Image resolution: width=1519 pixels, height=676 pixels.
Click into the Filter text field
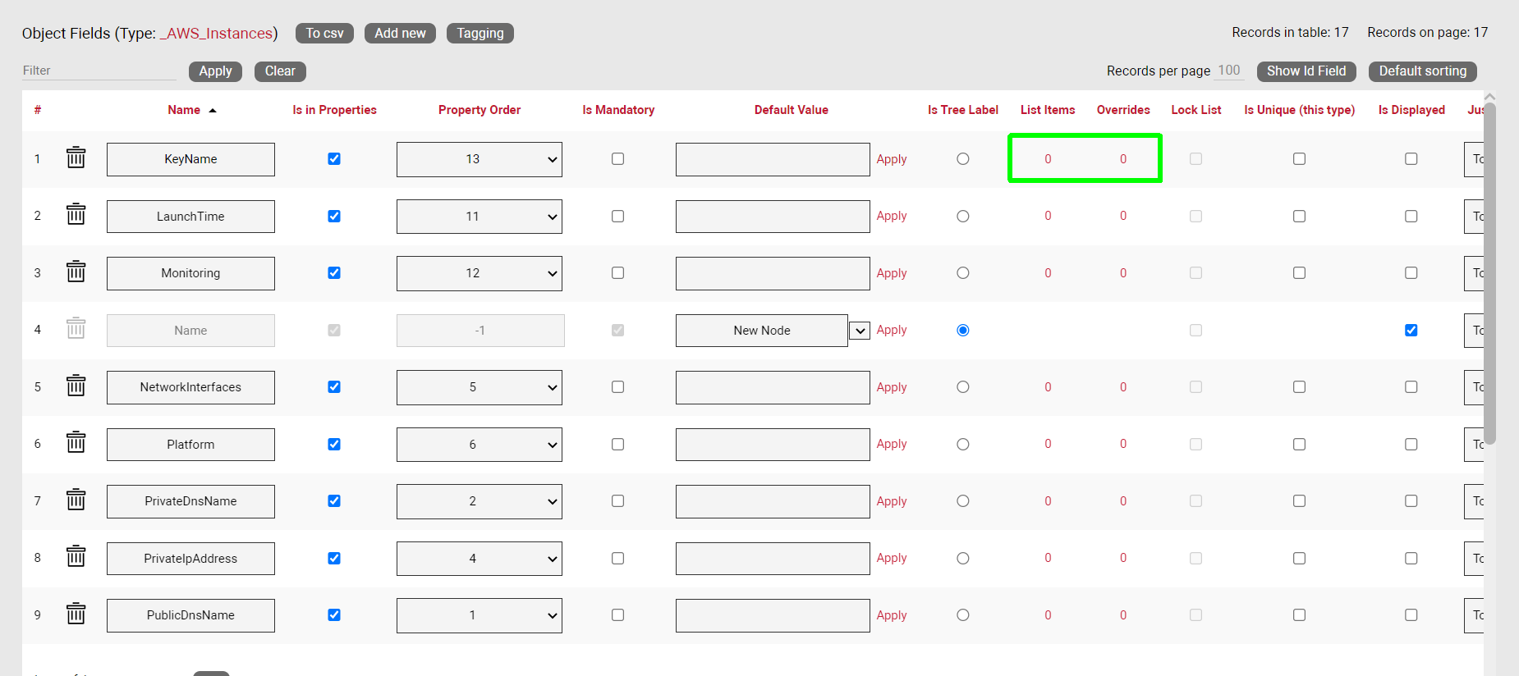pyautogui.click(x=99, y=71)
